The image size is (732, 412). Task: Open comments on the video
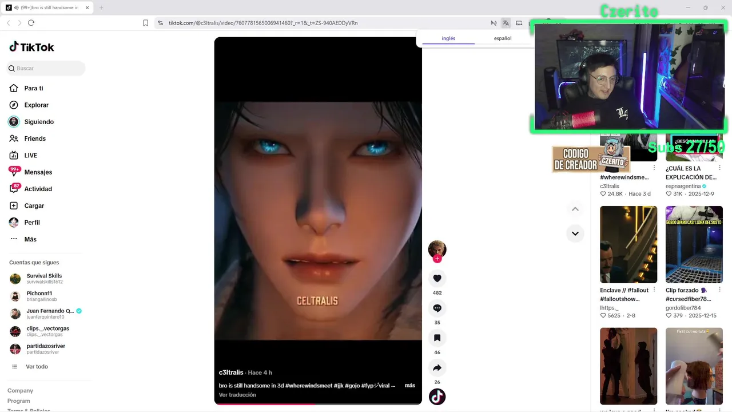click(437, 308)
